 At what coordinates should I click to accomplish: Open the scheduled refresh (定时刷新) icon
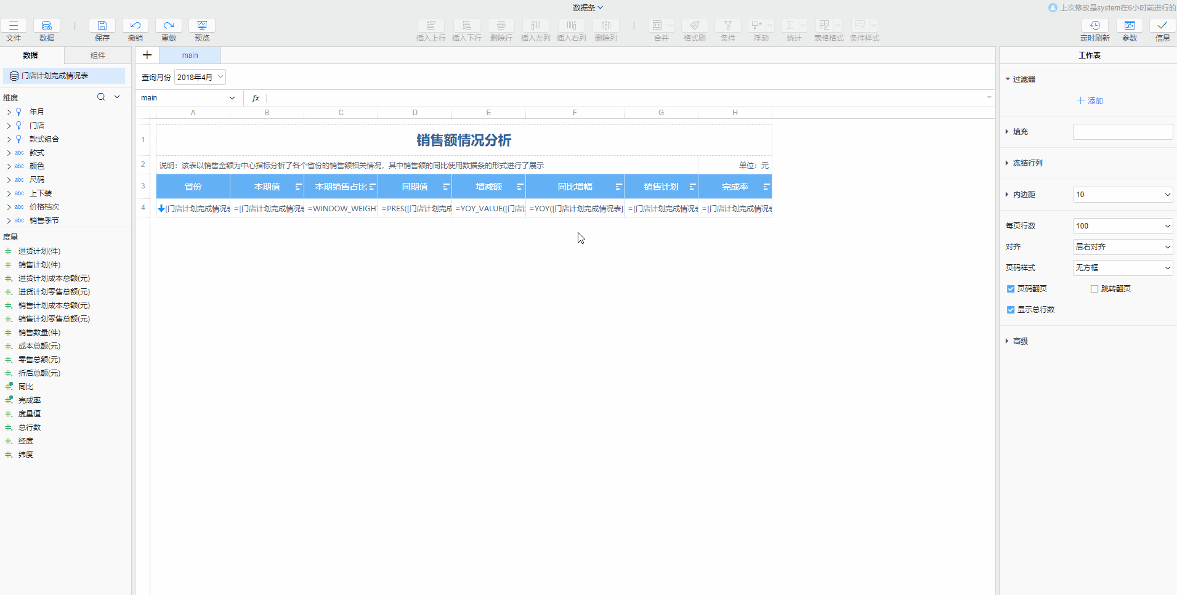pyautogui.click(x=1094, y=26)
